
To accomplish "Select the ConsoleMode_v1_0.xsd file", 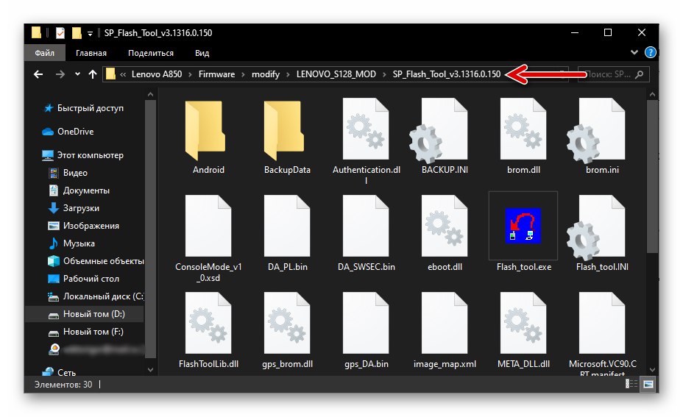I will [x=208, y=238].
